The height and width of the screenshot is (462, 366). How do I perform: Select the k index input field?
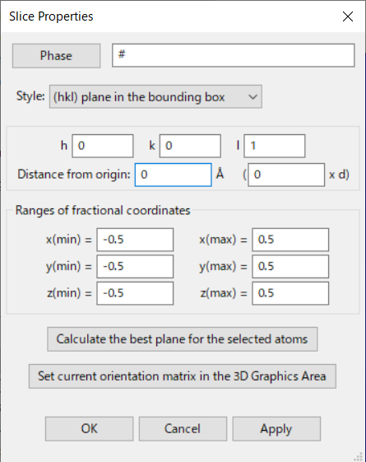coord(190,146)
